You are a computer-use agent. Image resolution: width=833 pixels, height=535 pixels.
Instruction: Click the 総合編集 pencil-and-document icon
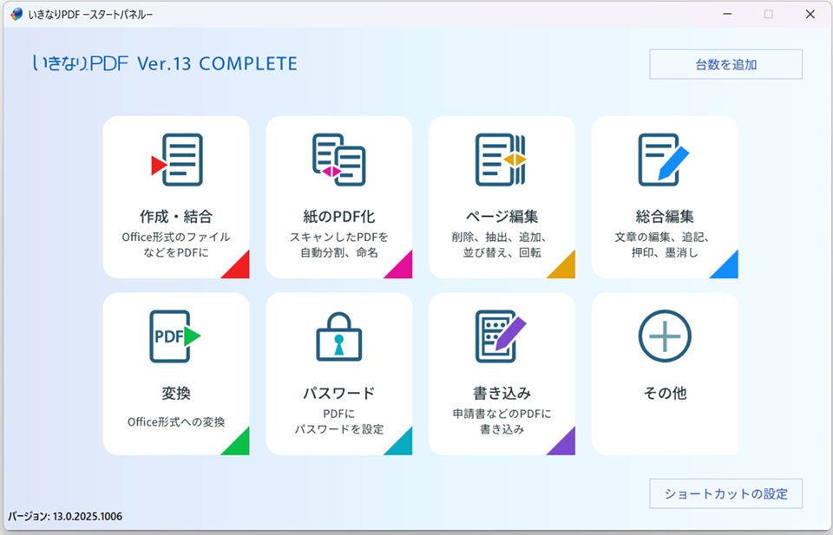coord(664,160)
